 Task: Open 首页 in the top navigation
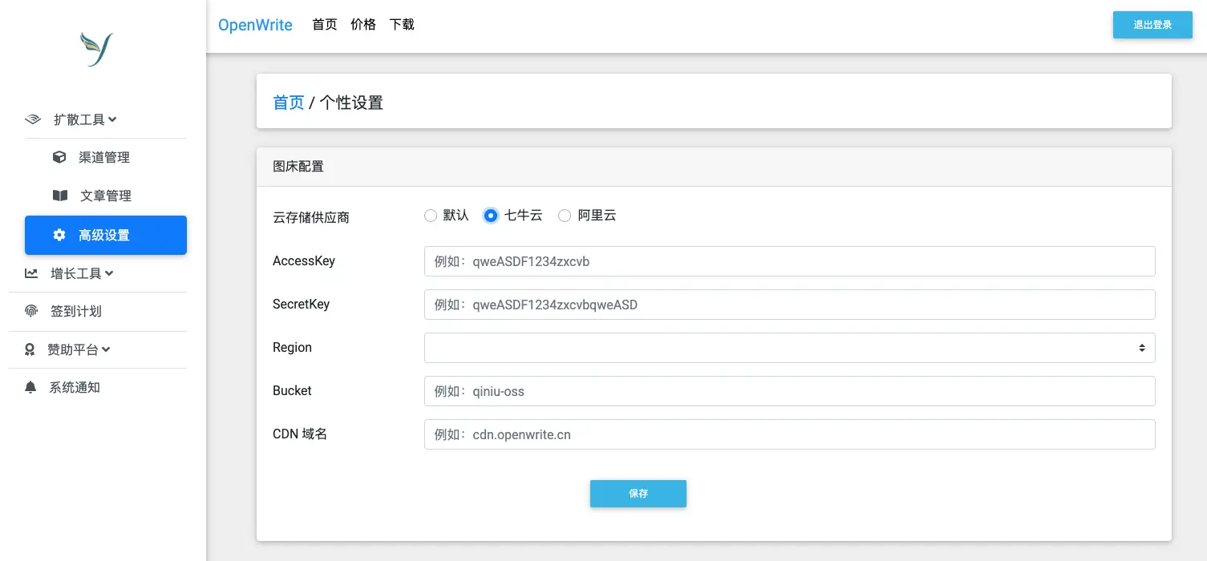(x=325, y=25)
